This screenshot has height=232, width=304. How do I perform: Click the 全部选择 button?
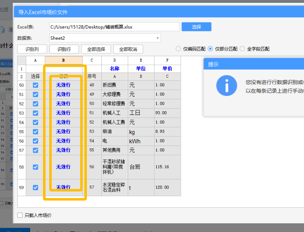click(96, 49)
